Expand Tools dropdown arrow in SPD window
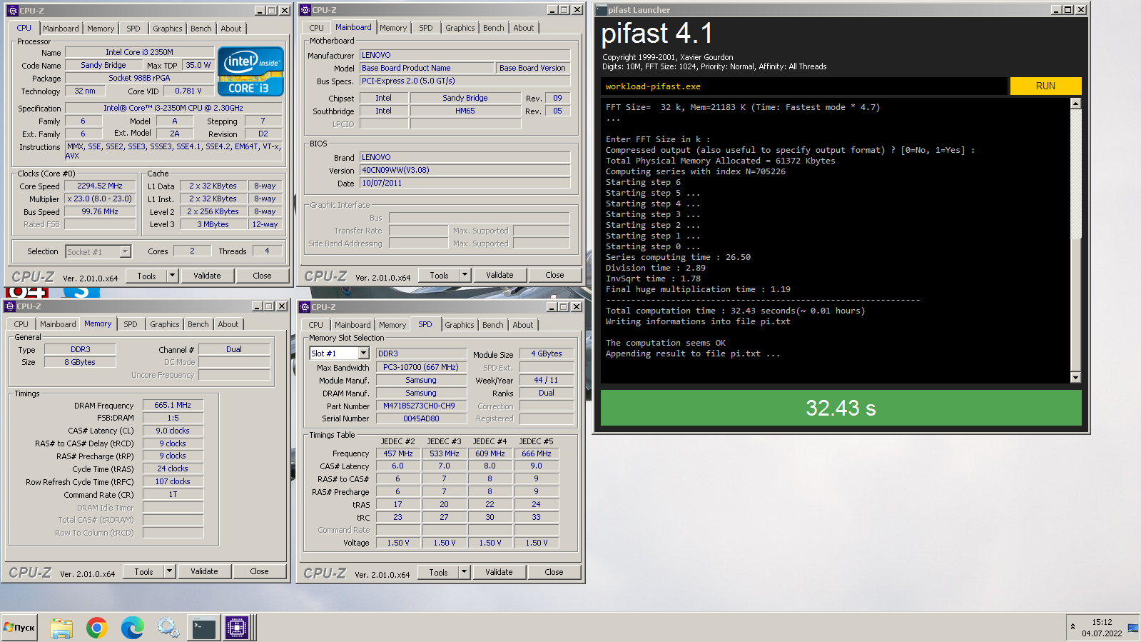This screenshot has height=642, width=1141. (464, 572)
